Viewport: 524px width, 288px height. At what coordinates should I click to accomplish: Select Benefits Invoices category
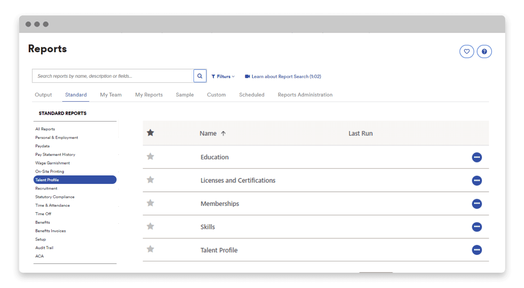[x=50, y=231]
